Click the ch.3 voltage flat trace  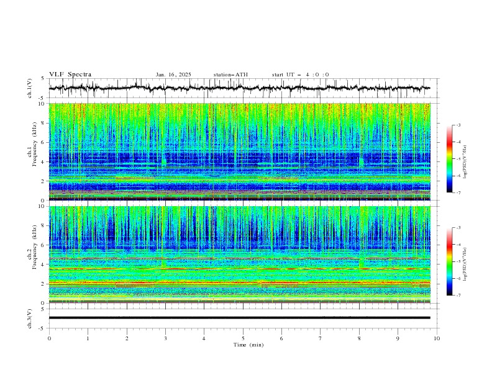tap(239, 318)
